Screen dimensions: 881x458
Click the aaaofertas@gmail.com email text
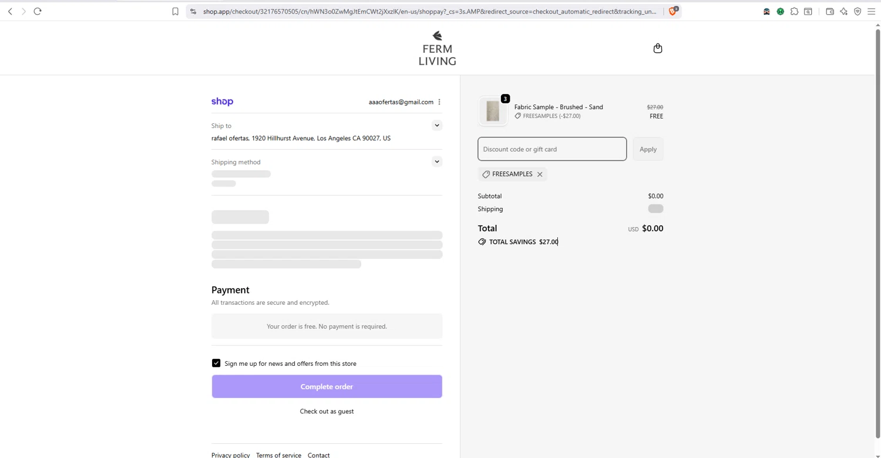click(401, 102)
